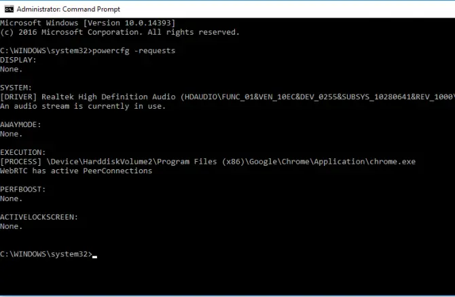Click the 'powercfg -requests' command text

pos(134,51)
